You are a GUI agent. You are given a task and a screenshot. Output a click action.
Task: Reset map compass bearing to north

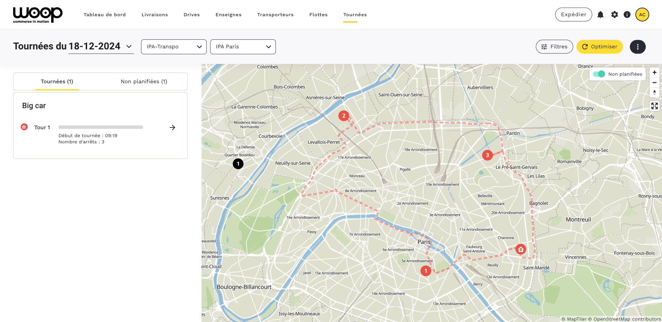coord(654,92)
